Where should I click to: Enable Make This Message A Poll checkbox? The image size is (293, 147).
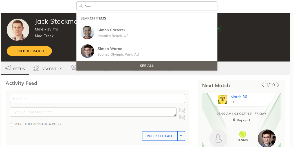[12, 124]
